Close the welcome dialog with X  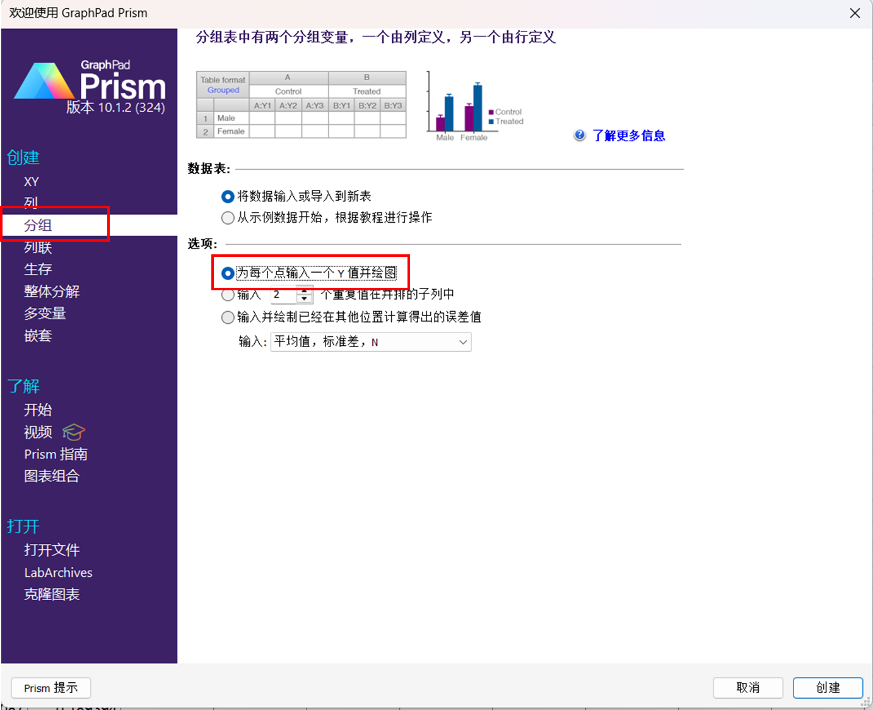click(x=855, y=13)
